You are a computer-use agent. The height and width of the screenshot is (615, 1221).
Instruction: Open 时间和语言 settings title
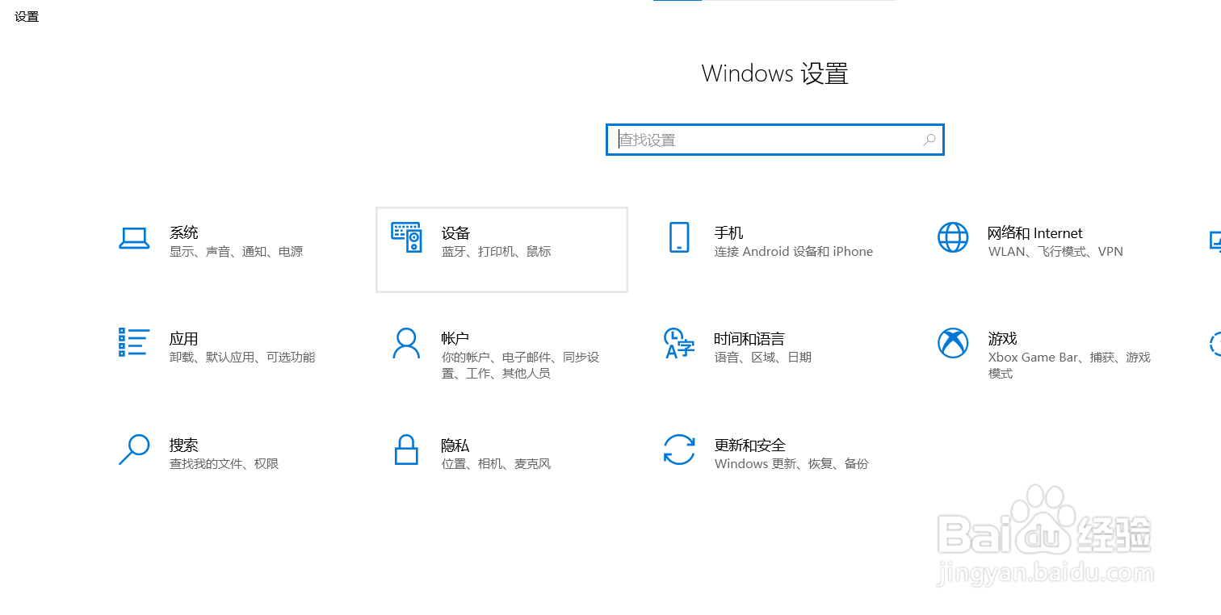tap(750, 339)
